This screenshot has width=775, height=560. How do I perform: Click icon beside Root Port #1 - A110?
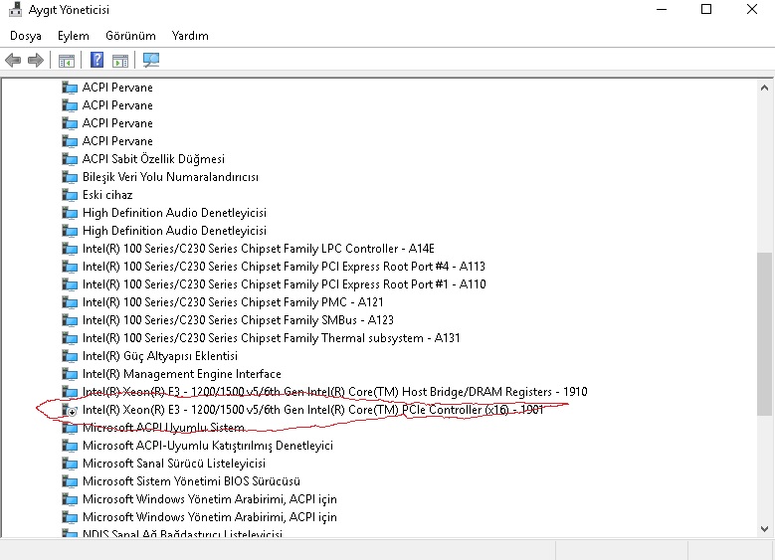(x=70, y=284)
